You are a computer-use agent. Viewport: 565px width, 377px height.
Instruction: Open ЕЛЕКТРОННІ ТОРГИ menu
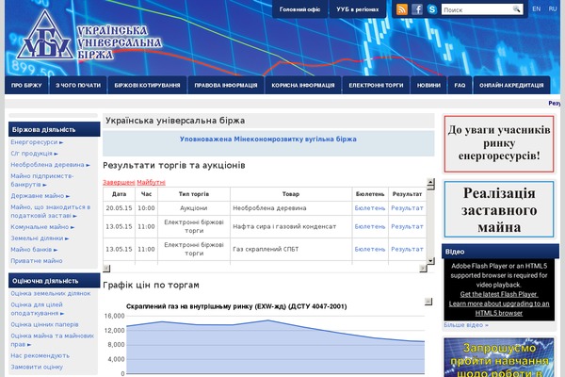click(x=376, y=85)
